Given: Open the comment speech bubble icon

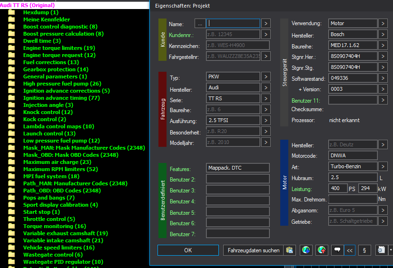Looking at the screenshot, I should [x=337, y=250].
